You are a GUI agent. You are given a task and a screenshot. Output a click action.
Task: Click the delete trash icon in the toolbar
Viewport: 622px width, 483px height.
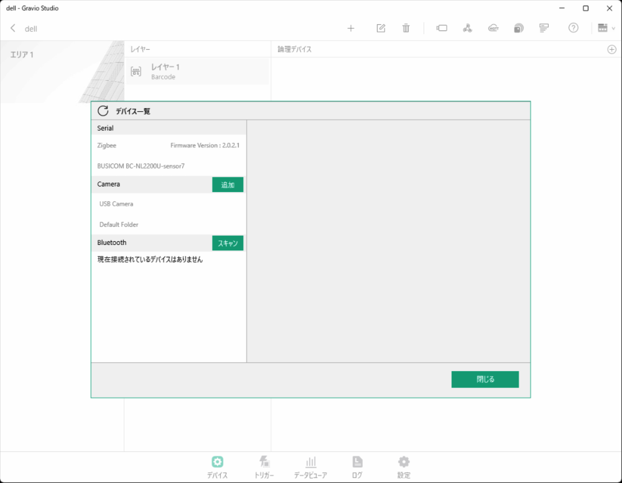[x=406, y=28]
